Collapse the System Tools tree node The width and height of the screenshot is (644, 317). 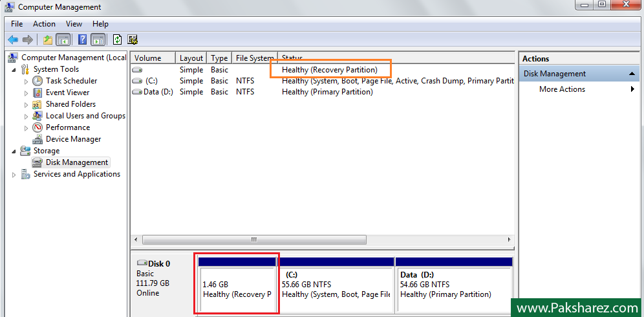point(14,70)
